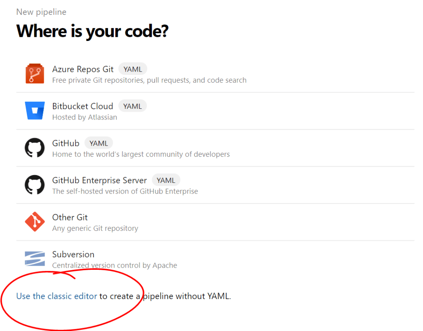Open the 'Use the classic editor' link

(57, 296)
